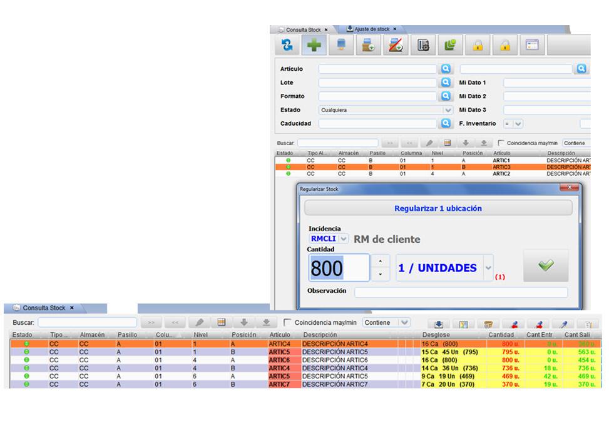Click the Cantidad field showing 800
609x438 pixels.
coord(339,268)
